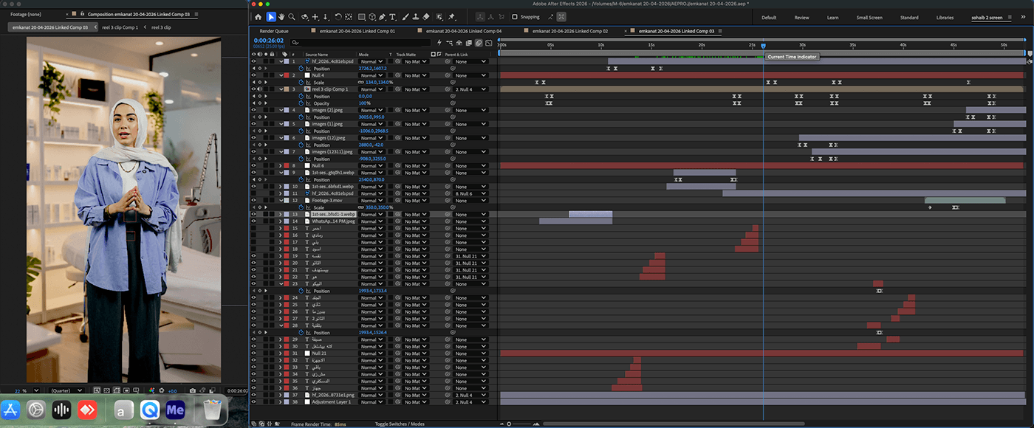The image size is (1034, 428).
Task: Enable the Snapping checkbox
Action: pos(514,17)
